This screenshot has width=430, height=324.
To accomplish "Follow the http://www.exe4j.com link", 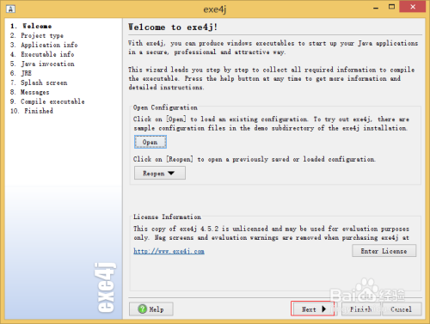I will click(169, 251).
